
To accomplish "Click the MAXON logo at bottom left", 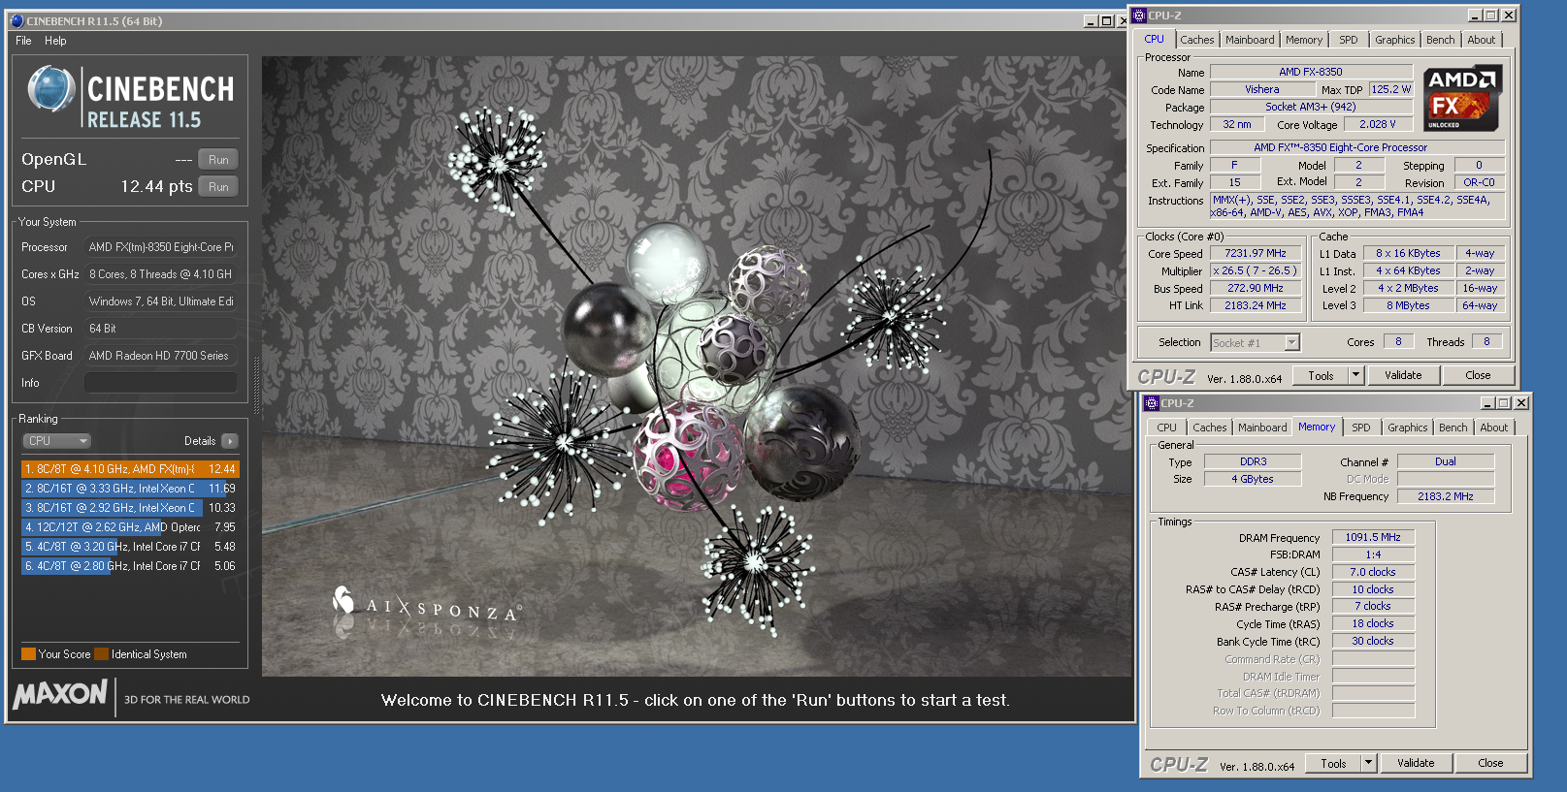I will click(60, 694).
